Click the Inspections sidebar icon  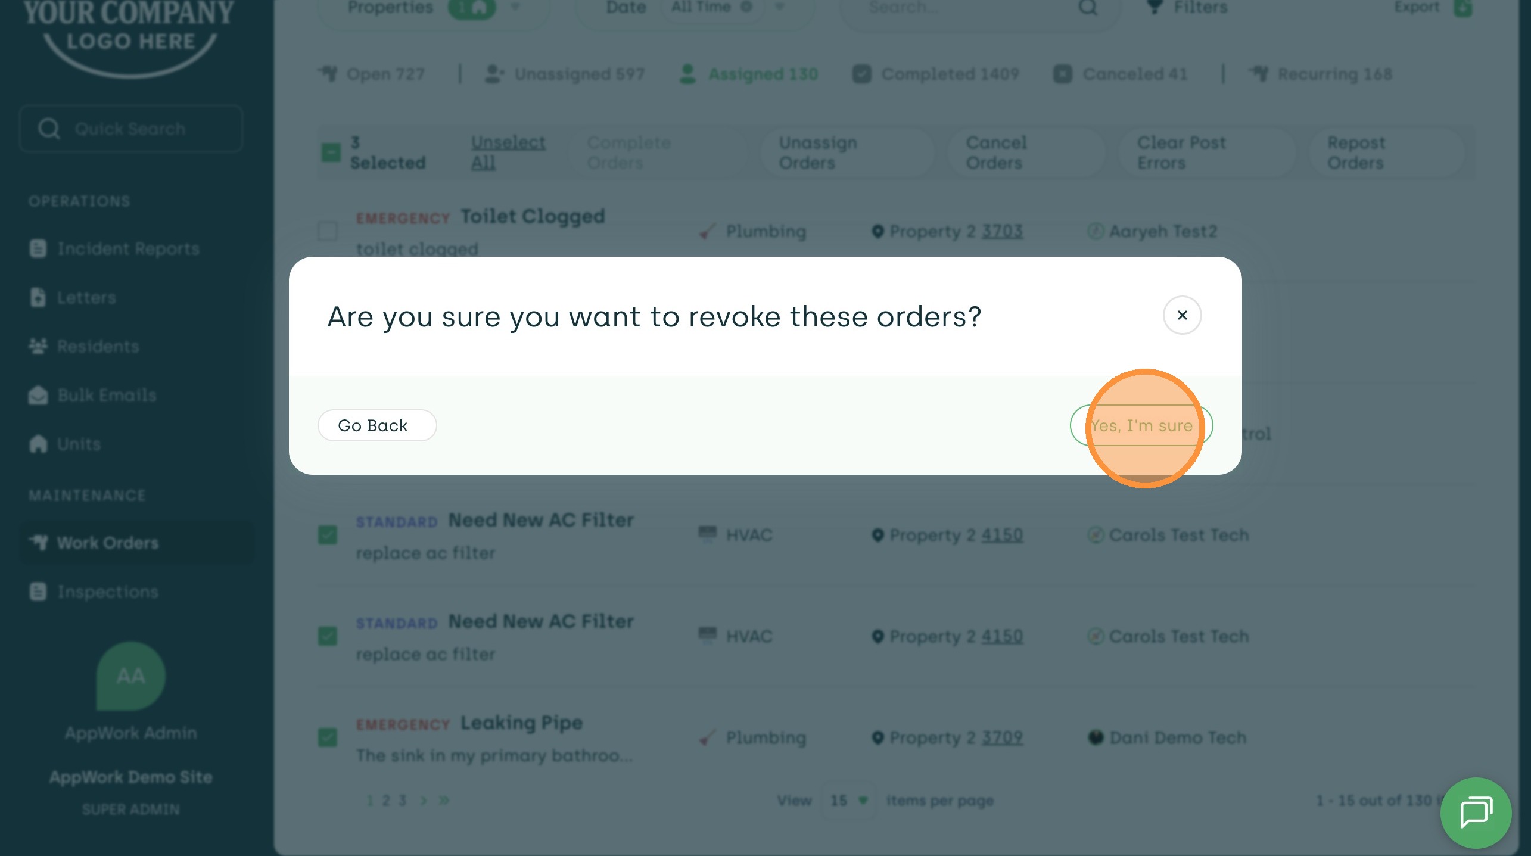(x=38, y=592)
